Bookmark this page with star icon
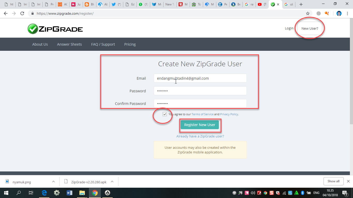Viewport: 353px width, 198px height. pos(308,13)
